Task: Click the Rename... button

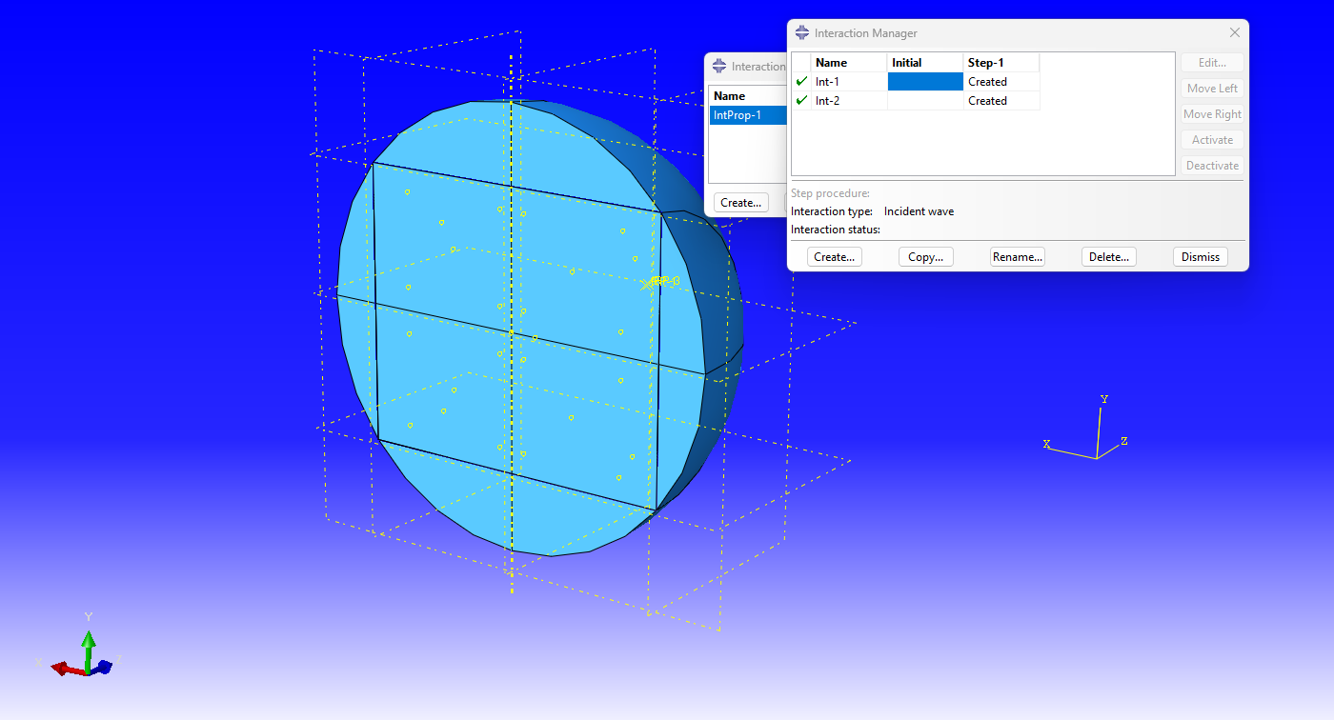Action: 1018,257
